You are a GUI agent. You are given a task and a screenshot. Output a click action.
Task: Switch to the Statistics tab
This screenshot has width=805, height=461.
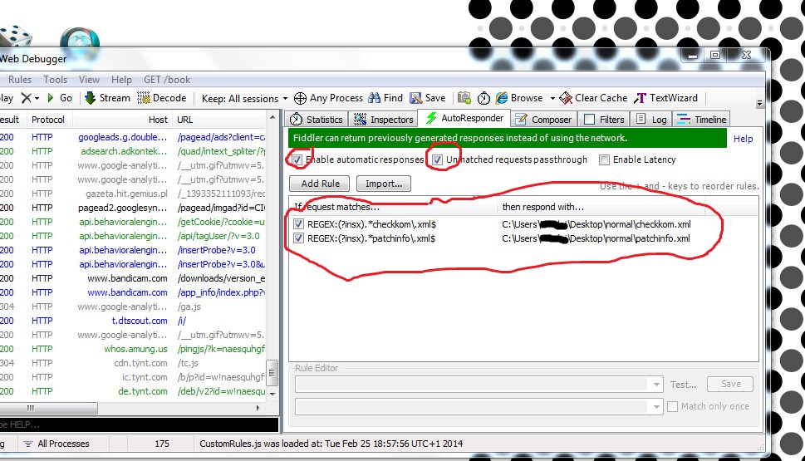pos(317,119)
